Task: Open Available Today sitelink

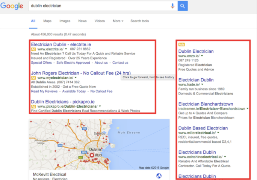Action: pyautogui.click(x=74, y=91)
